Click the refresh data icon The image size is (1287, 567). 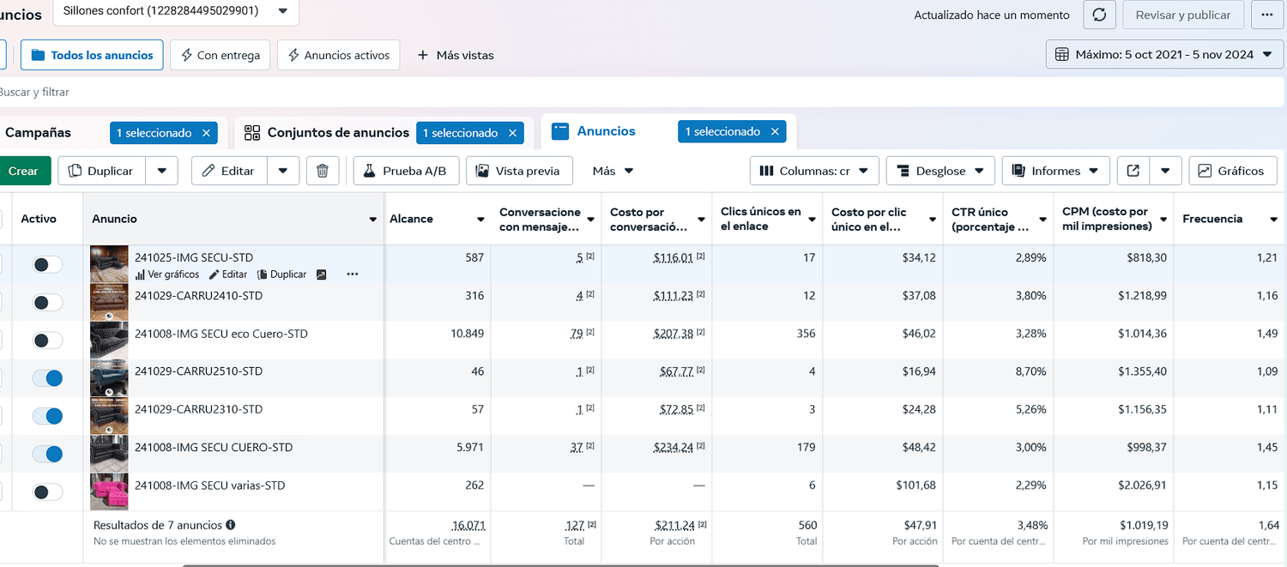coord(1100,15)
